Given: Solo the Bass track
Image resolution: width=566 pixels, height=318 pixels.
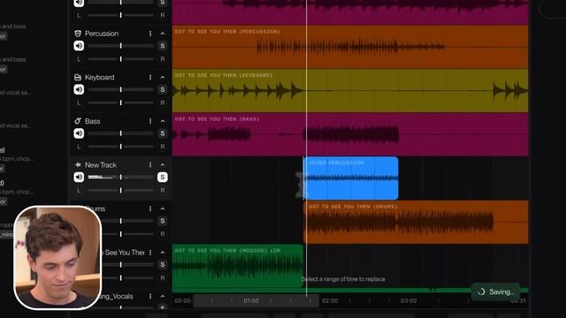Looking at the screenshot, I should click(163, 133).
